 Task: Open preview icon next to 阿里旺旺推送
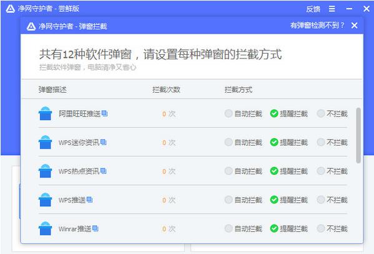point(104,113)
